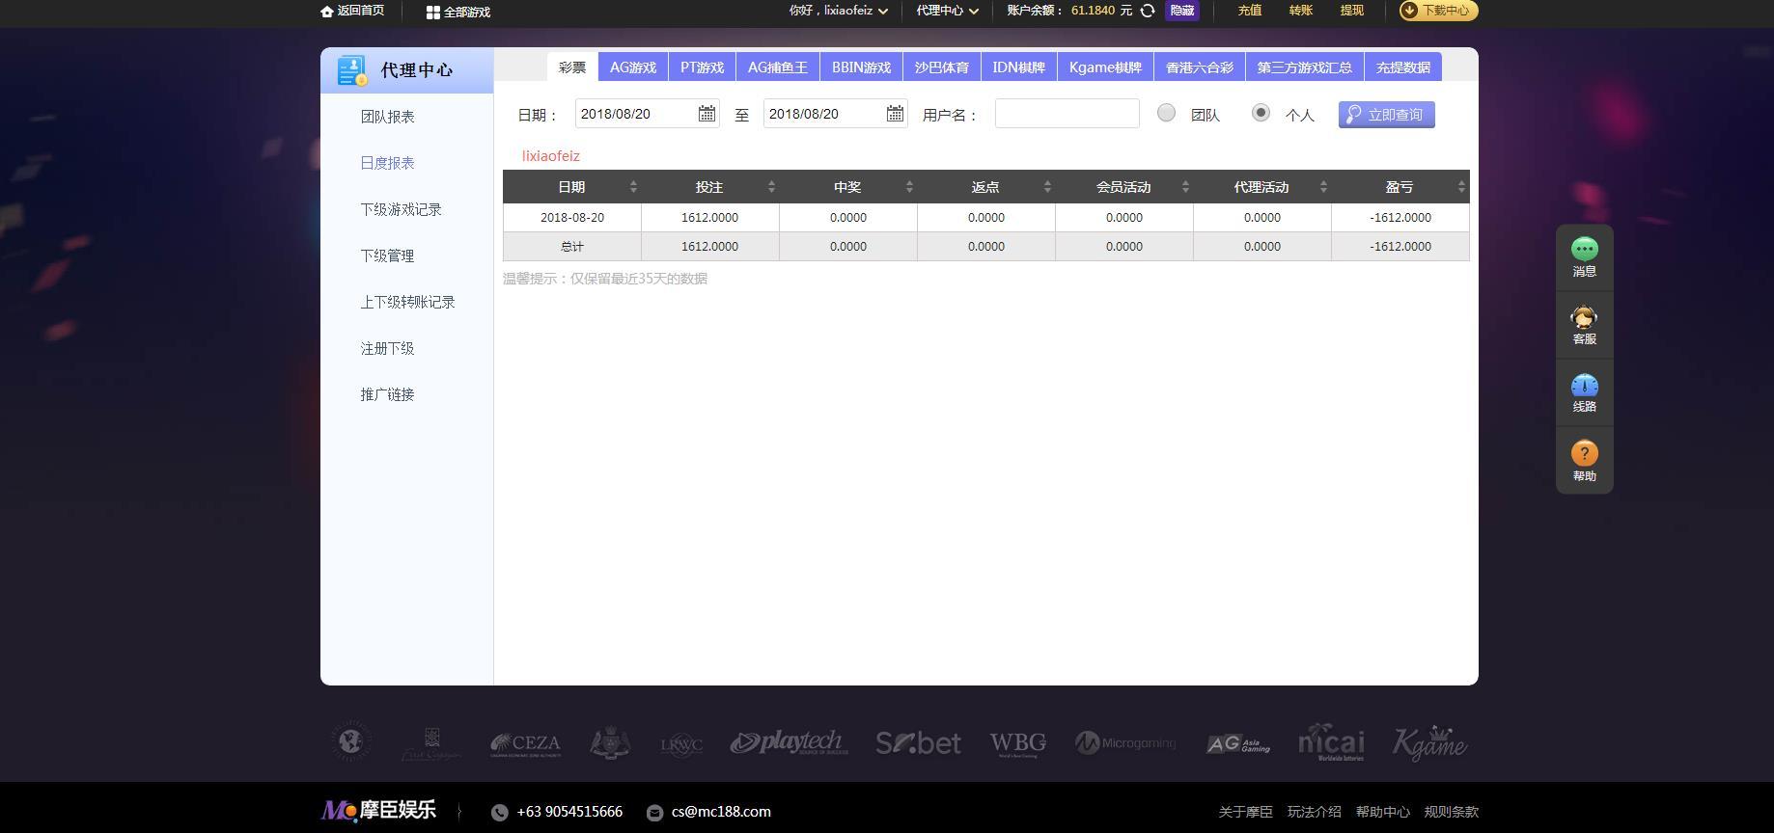This screenshot has width=1774, height=833.
Task: Switch to the Kgame棋牌 tab
Action: pyautogui.click(x=1105, y=67)
